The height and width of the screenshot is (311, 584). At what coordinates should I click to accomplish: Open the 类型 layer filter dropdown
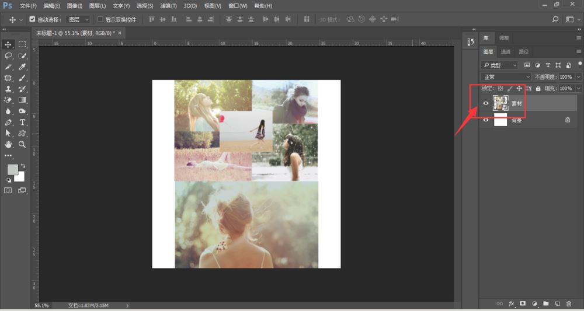click(499, 65)
